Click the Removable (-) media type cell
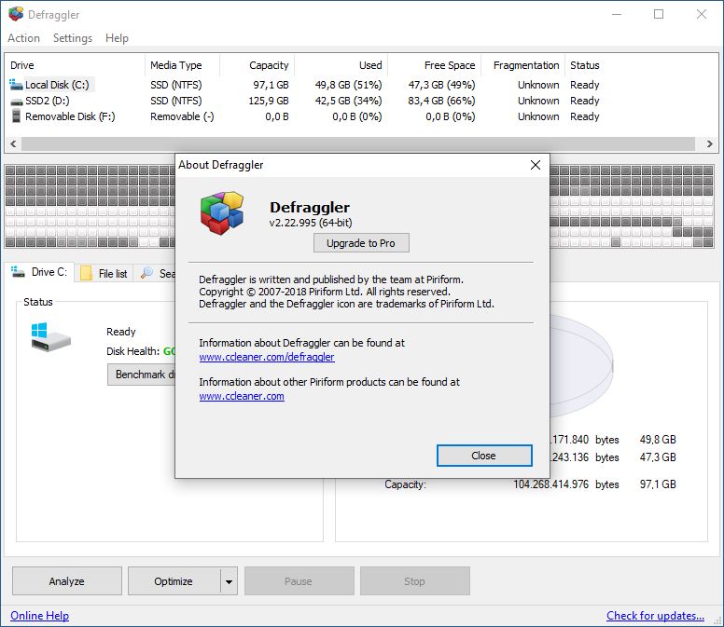Image resolution: width=724 pixels, height=627 pixels. tap(182, 116)
